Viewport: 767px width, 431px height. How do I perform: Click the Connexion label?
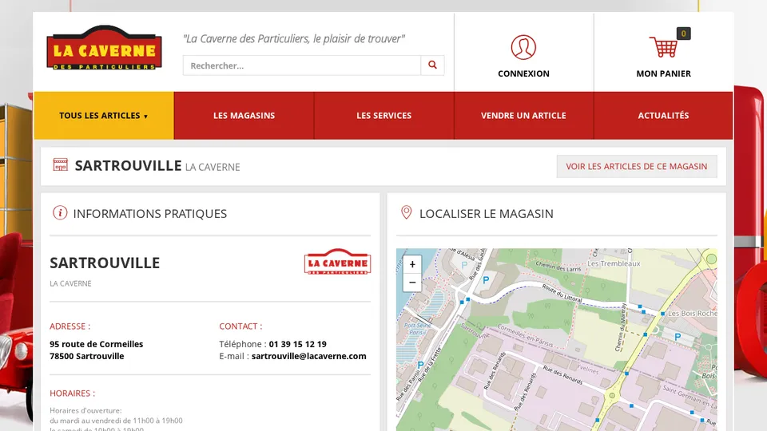click(523, 73)
